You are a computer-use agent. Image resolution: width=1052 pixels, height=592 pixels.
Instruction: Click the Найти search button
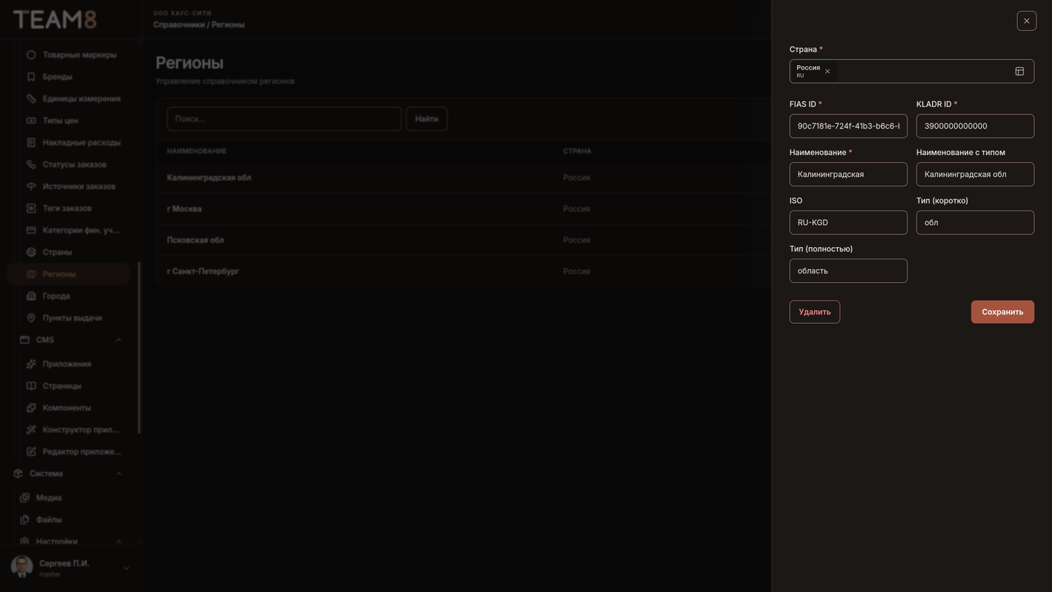[427, 119]
